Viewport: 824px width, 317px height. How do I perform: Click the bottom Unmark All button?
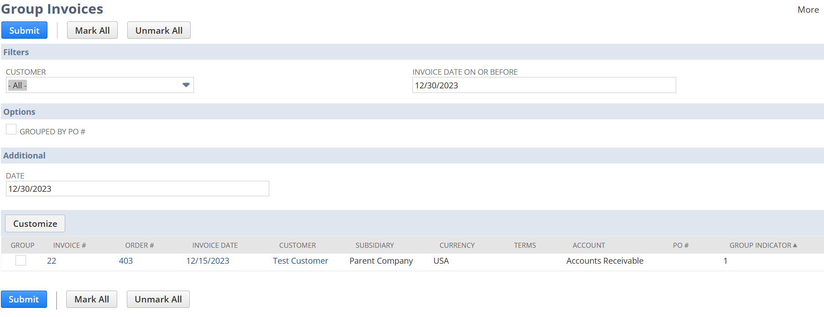(158, 299)
